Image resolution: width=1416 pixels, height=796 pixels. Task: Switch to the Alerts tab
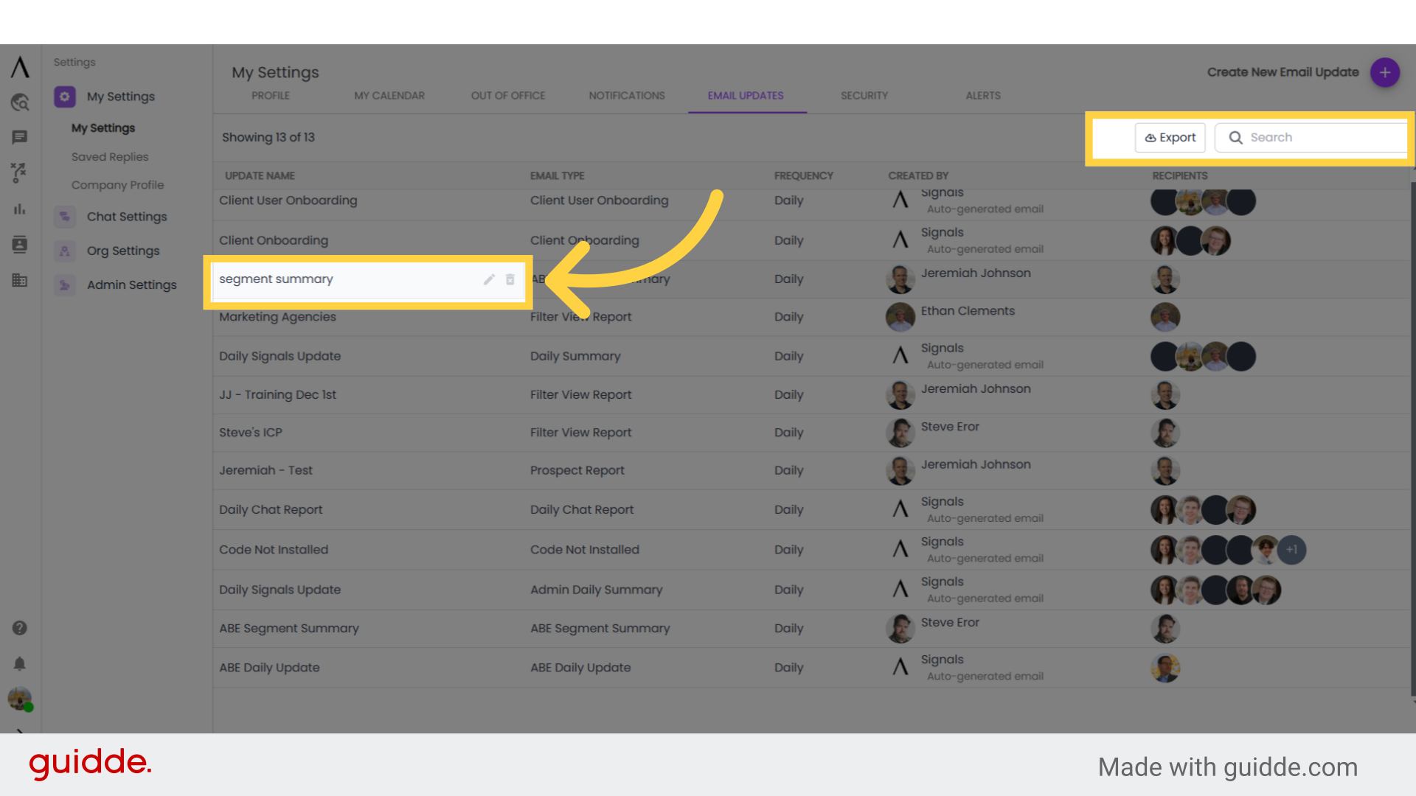click(x=983, y=96)
